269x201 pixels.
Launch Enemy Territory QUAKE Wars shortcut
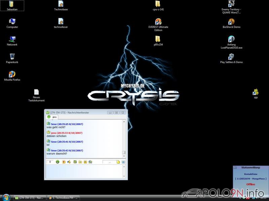tap(231, 7)
